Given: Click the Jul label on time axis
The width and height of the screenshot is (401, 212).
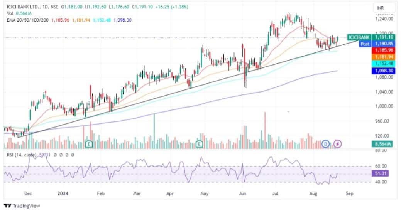Looking at the screenshot, I should point(275,193).
